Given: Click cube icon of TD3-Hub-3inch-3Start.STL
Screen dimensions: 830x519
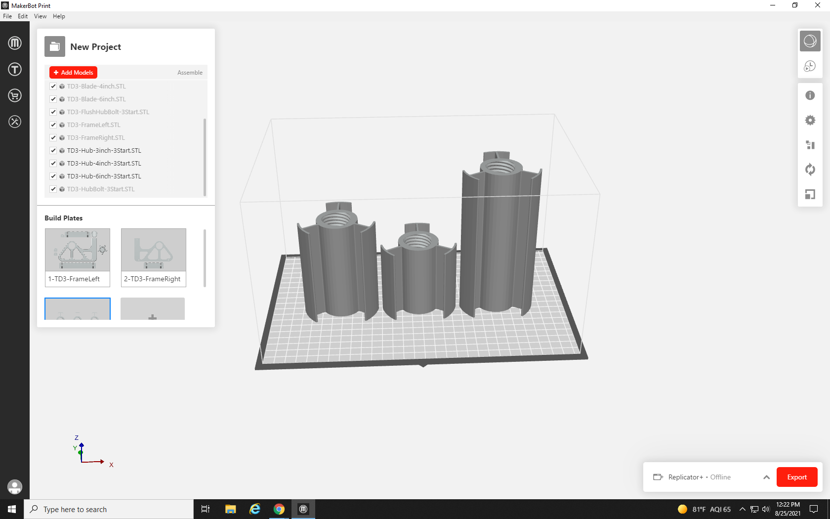Looking at the screenshot, I should click(x=62, y=151).
